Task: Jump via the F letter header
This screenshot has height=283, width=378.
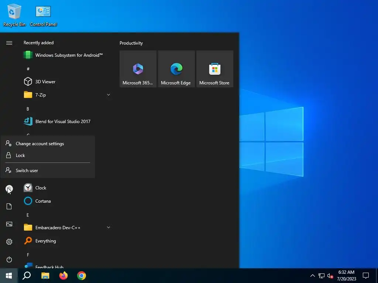Action: coord(28,255)
